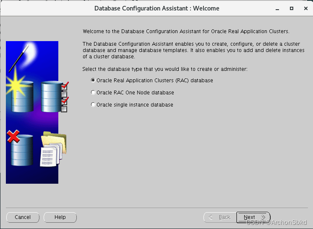Click the text 'Select the database type that you would like to create or administer:'
Image resolution: width=313 pixels, height=229 pixels.
165,69
